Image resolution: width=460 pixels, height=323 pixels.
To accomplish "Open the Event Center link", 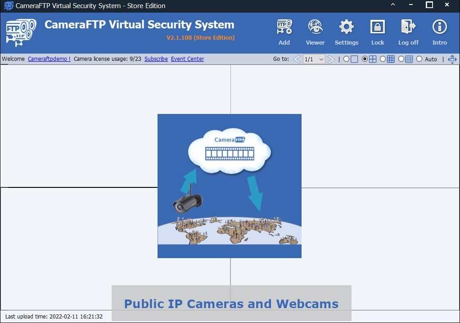I will (187, 59).
